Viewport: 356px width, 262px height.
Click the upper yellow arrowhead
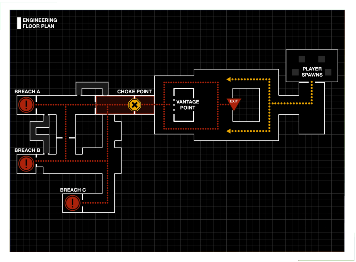[228, 79]
